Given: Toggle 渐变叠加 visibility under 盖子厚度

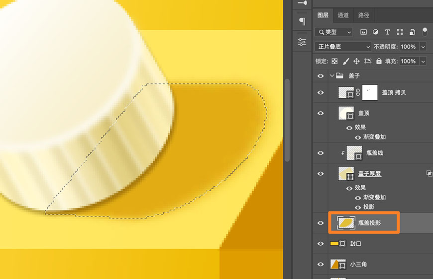Looking at the screenshot, I should [x=358, y=198].
